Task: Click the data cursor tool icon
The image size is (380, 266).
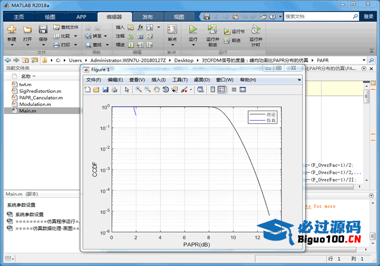Action: (x=175, y=90)
